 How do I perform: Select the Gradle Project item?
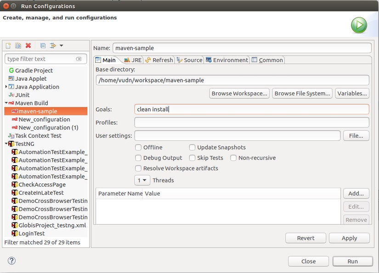pyautogui.click(x=34, y=71)
